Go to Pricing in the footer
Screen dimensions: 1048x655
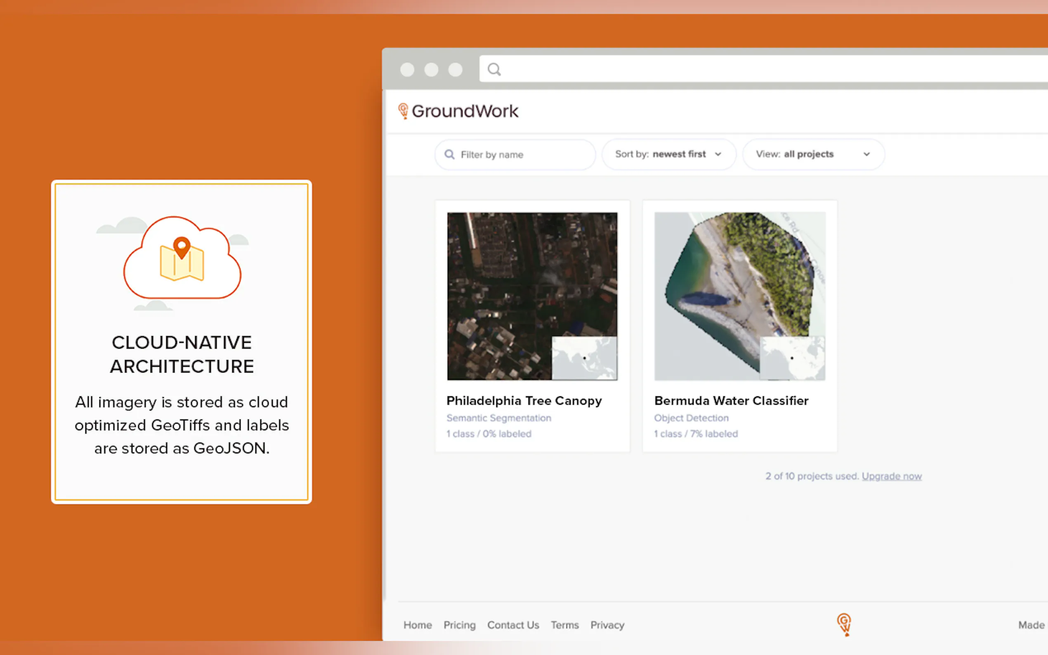tap(459, 625)
